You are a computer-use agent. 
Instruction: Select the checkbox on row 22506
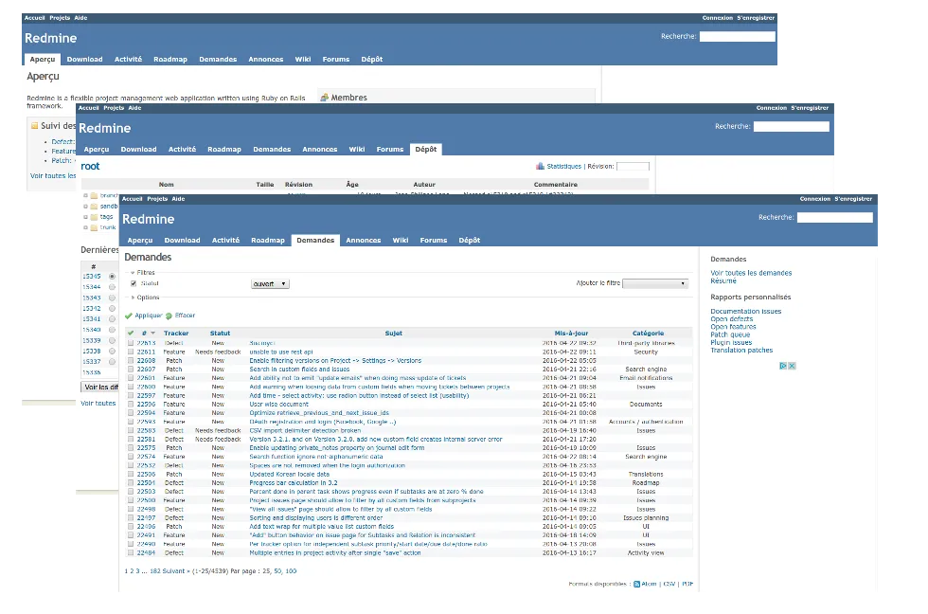tap(131, 475)
